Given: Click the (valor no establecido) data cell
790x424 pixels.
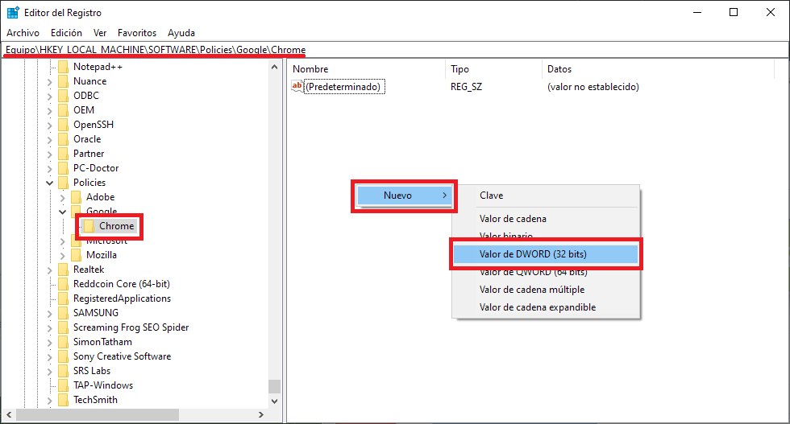Looking at the screenshot, I should pos(593,87).
